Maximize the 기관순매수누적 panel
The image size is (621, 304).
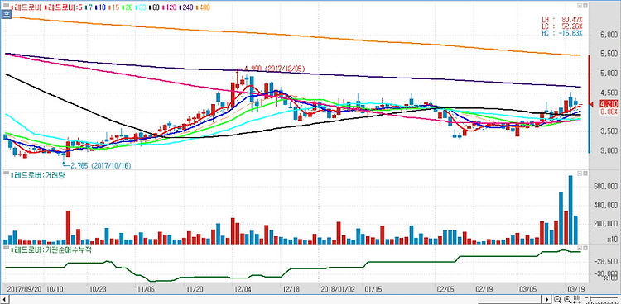(585, 248)
